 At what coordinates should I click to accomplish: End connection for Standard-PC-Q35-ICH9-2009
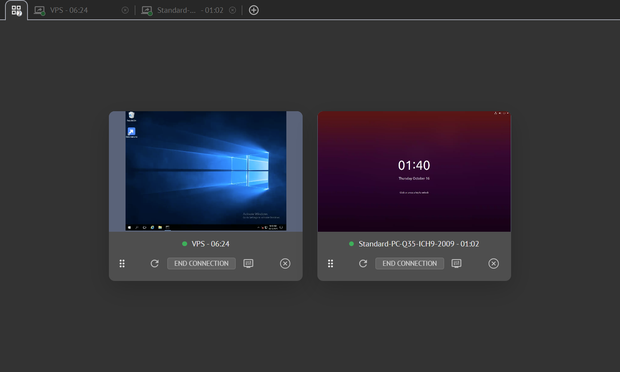[x=410, y=263]
